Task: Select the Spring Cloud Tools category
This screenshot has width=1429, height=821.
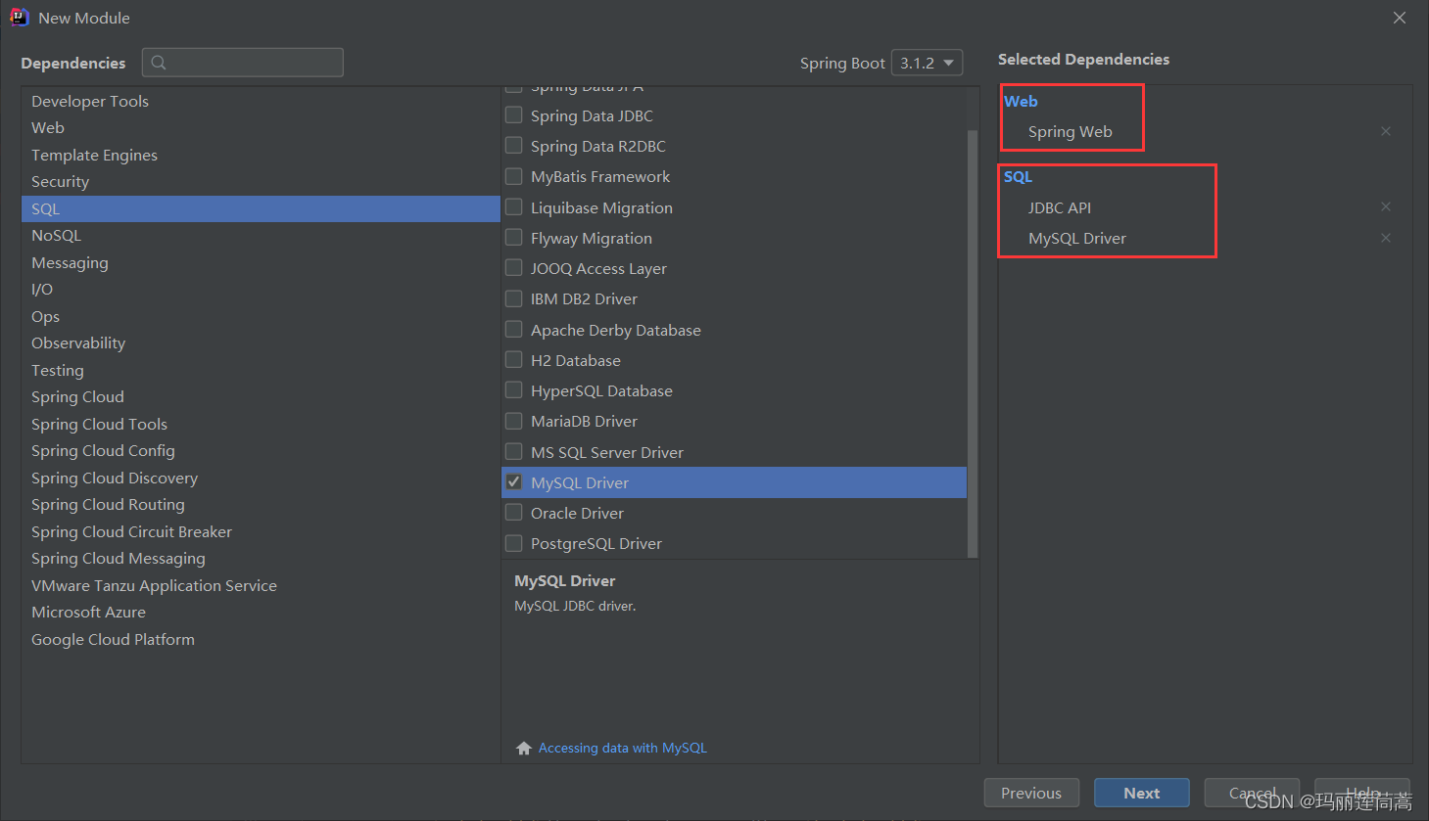Action: (x=261, y=424)
